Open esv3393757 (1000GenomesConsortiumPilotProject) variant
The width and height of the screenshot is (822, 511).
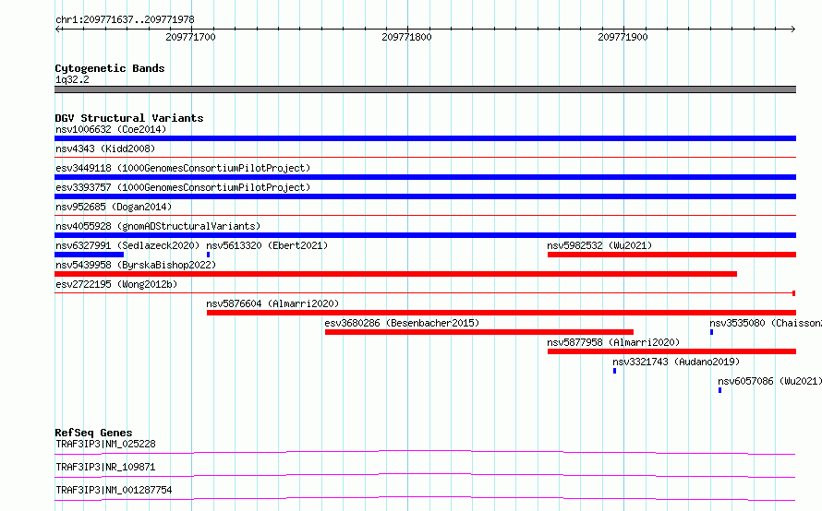pyautogui.click(x=425, y=196)
